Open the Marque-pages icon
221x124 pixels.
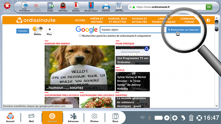pos(91,6)
